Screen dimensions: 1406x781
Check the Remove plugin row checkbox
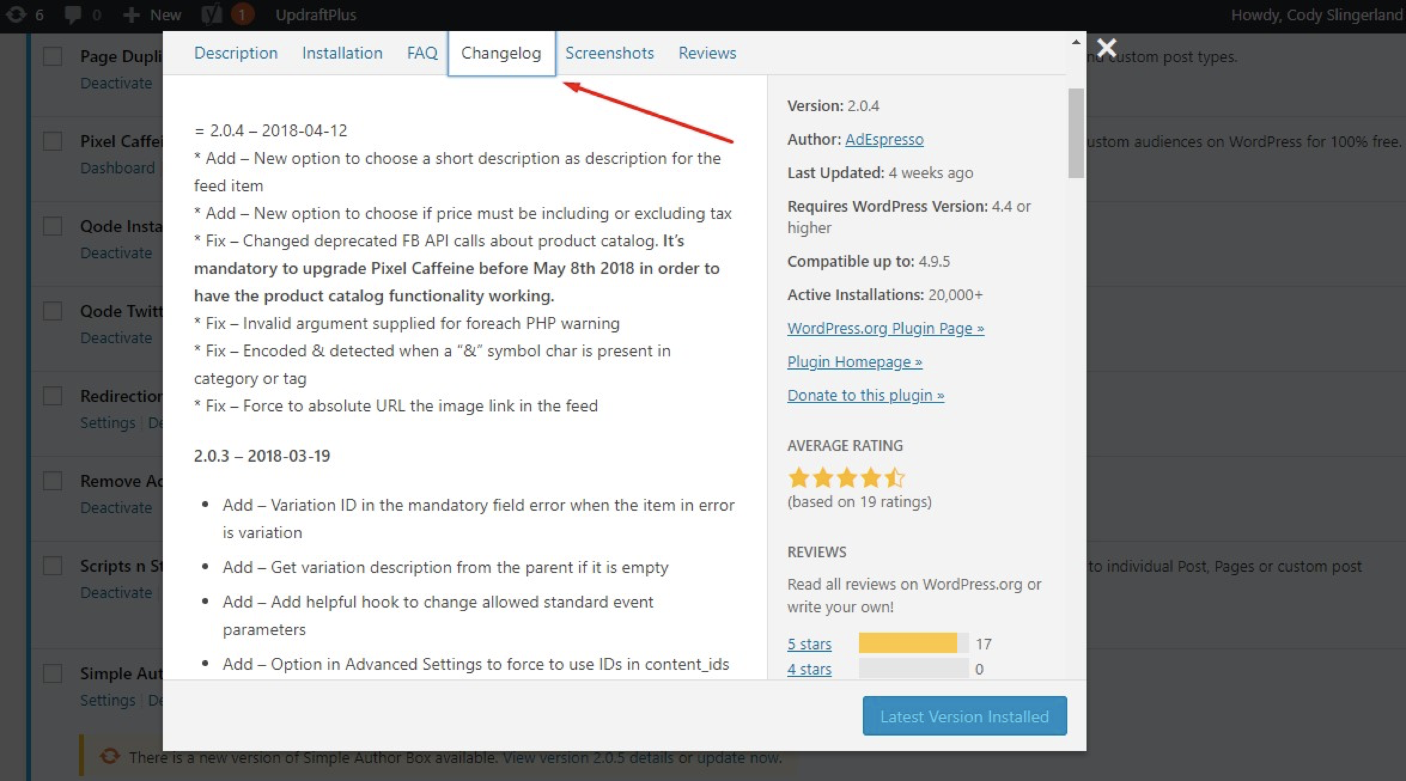pos(53,481)
